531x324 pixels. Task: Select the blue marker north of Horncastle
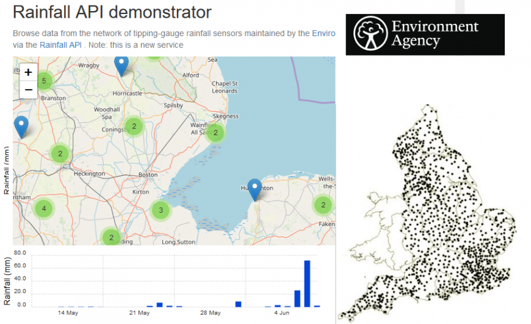121,66
